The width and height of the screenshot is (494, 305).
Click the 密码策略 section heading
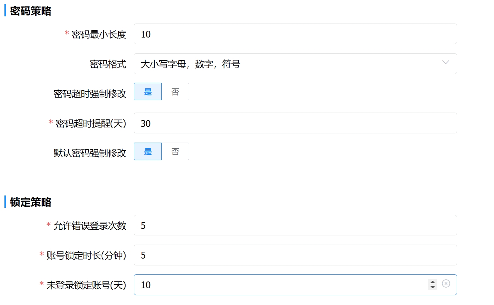click(x=31, y=11)
